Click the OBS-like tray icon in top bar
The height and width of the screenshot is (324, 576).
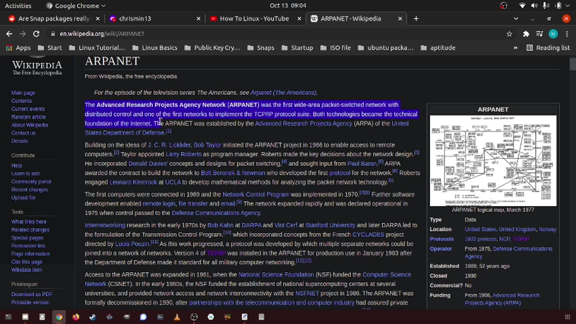[504, 5]
